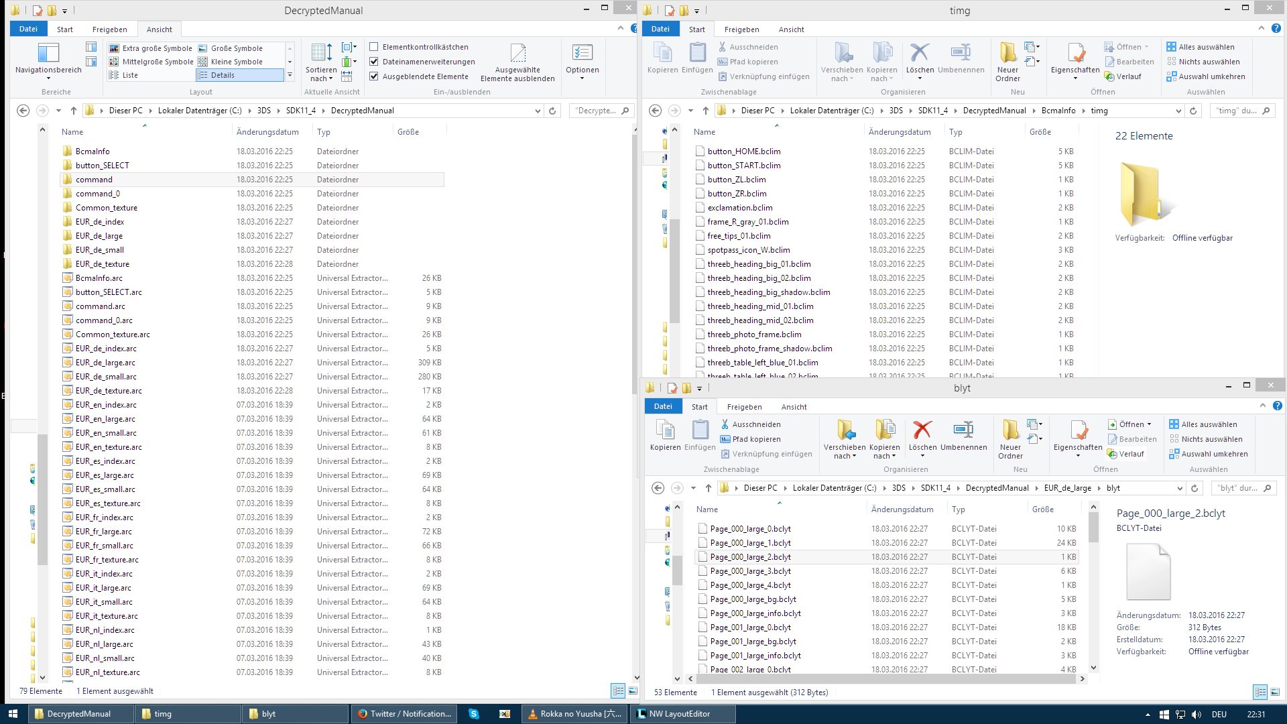Image resolution: width=1287 pixels, height=724 pixels.
Task: Click Neuer Ordner in timg window
Action: click(x=1007, y=62)
